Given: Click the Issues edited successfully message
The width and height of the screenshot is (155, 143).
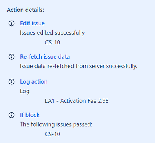Looking at the screenshot, I should [52, 33].
